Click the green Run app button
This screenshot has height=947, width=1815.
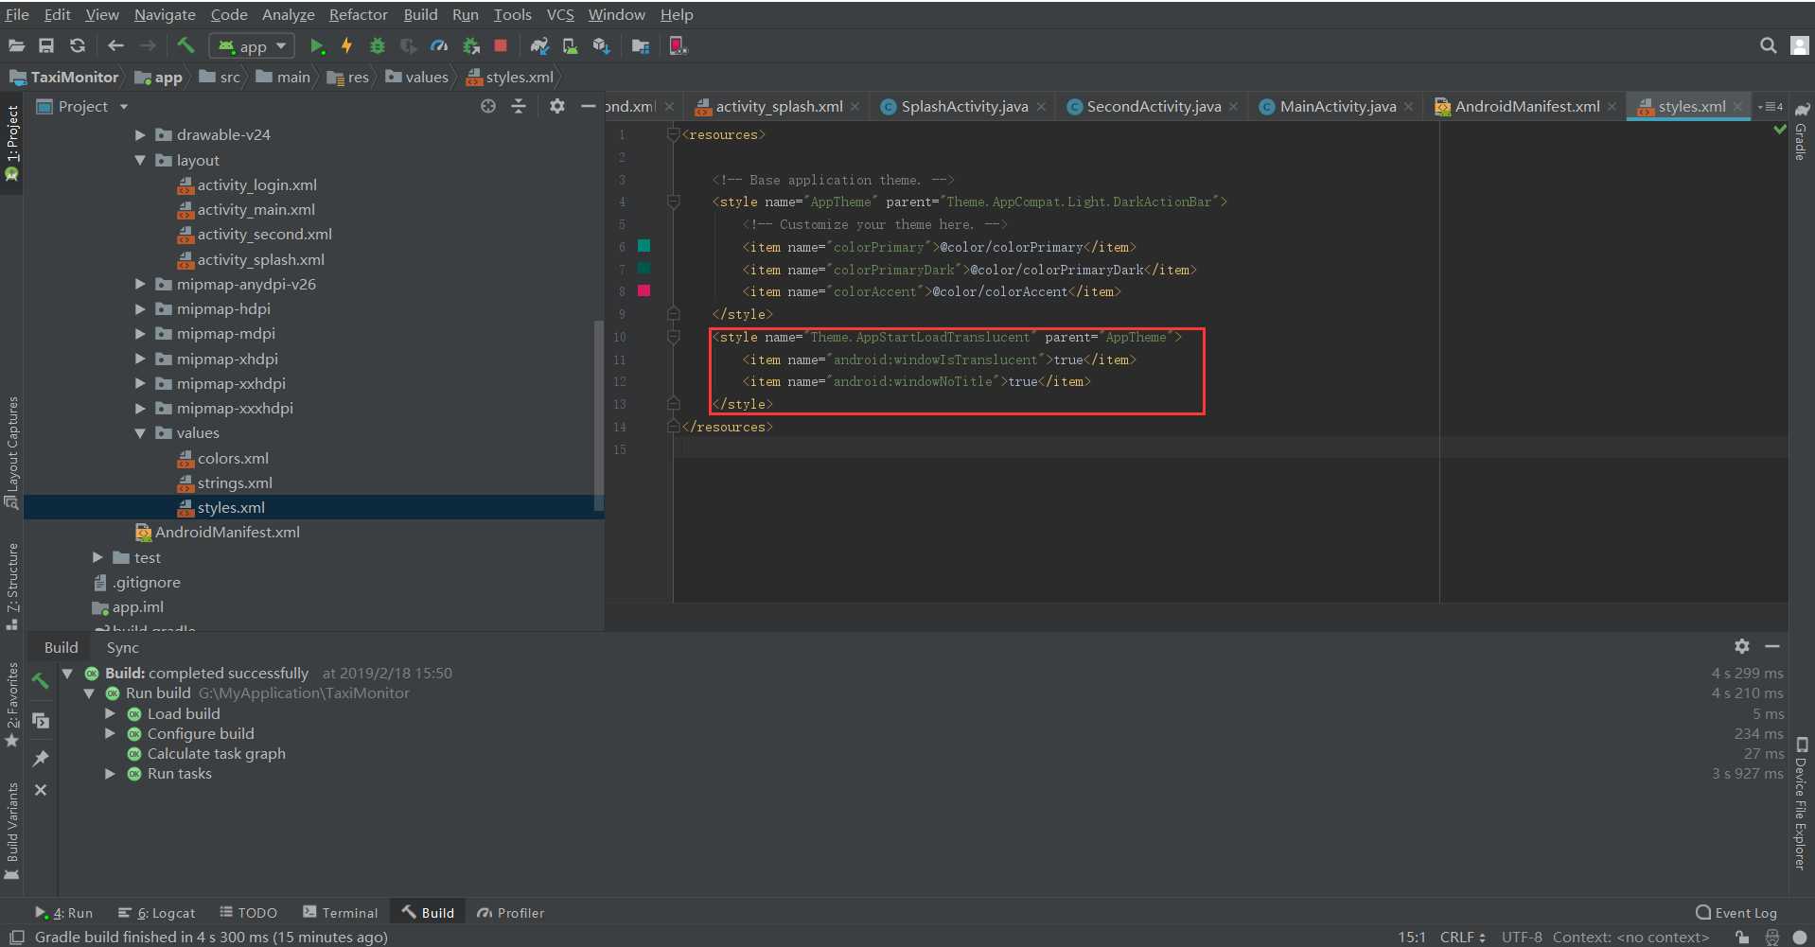click(x=317, y=45)
